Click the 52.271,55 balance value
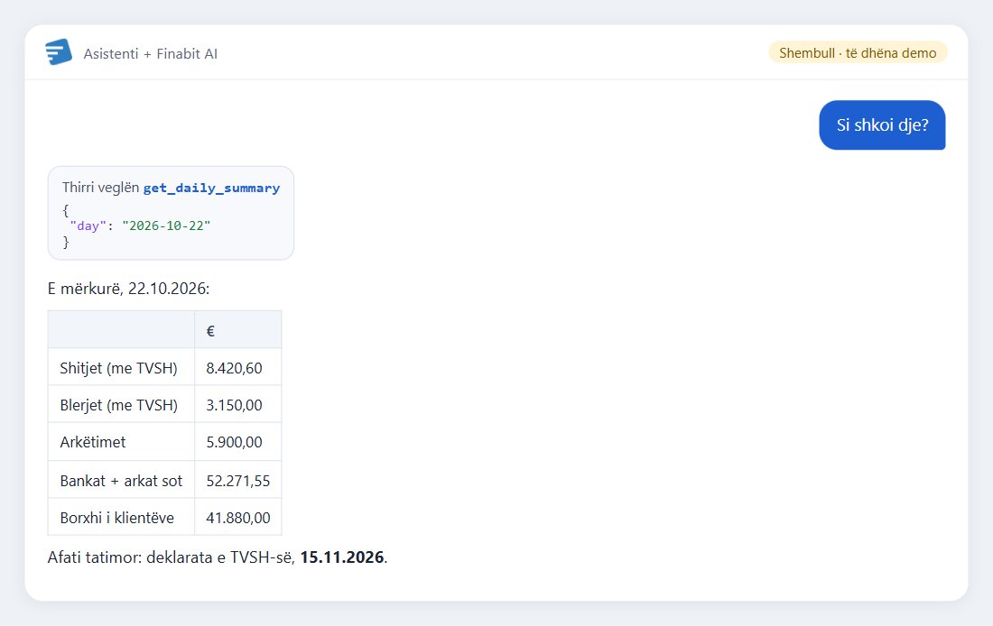Screen dimensions: 993x626 tap(238, 481)
